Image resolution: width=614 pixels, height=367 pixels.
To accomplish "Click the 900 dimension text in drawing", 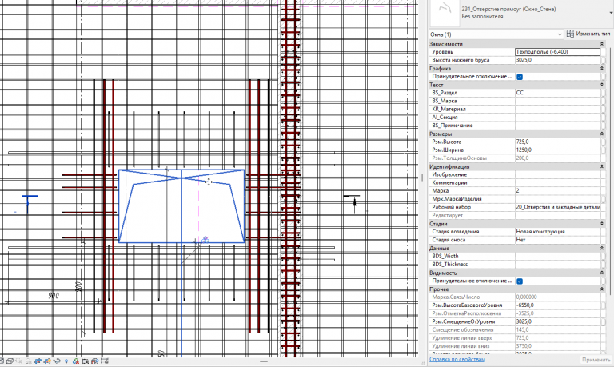I will [54, 296].
